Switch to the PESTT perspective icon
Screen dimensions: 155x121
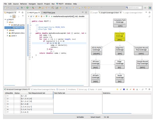click(x=150, y=8)
